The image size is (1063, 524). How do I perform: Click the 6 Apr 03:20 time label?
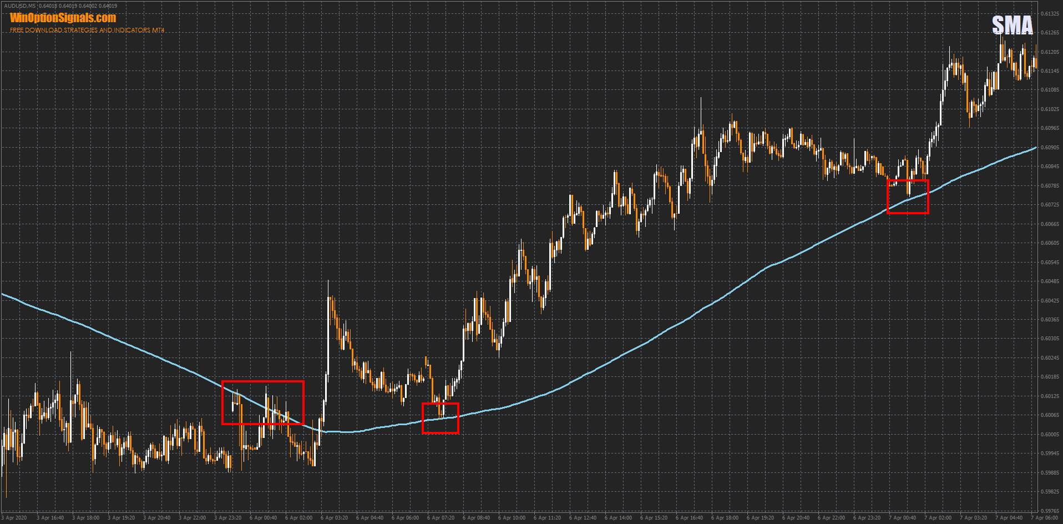point(335,518)
